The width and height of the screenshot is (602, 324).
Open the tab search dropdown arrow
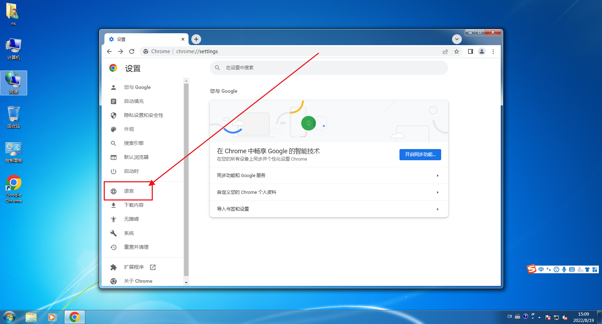click(457, 39)
